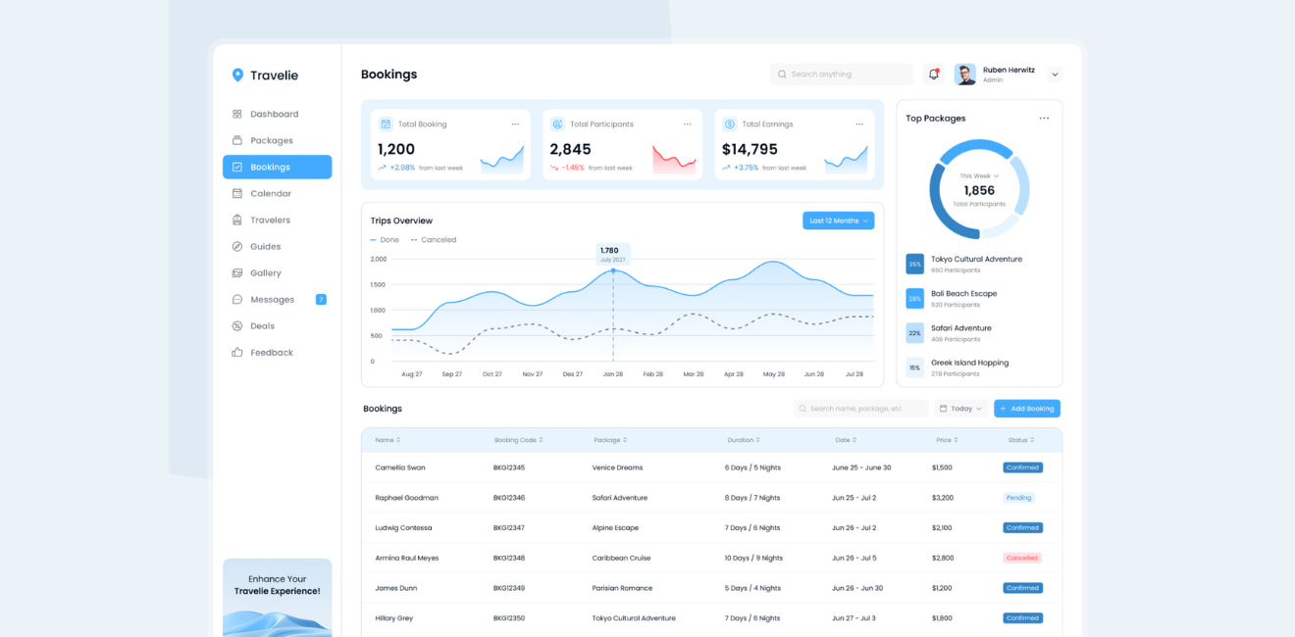Open the Calendar section
1295x637 pixels.
click(x=271, y=193)
